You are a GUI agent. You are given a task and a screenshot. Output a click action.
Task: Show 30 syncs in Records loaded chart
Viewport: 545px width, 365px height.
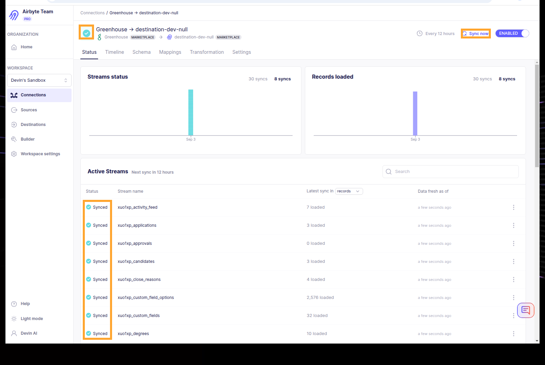coord(482,79)
